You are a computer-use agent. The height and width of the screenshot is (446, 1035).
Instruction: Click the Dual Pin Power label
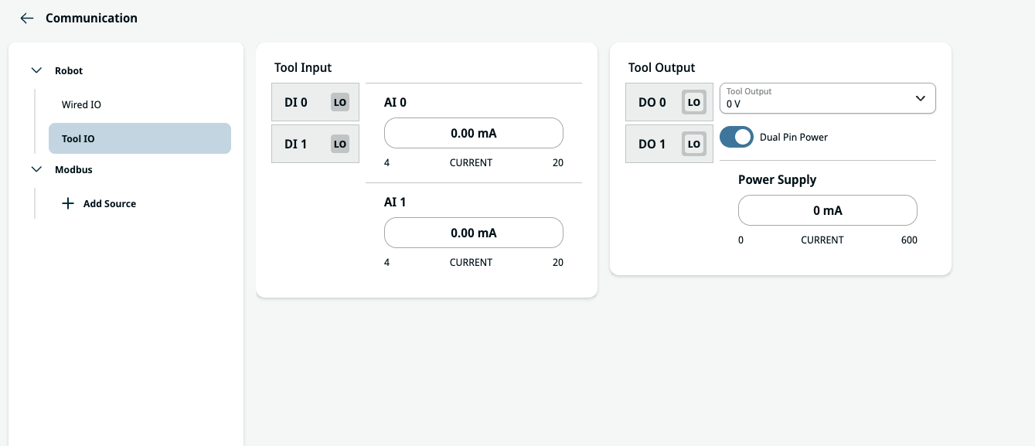pos(794,137)
